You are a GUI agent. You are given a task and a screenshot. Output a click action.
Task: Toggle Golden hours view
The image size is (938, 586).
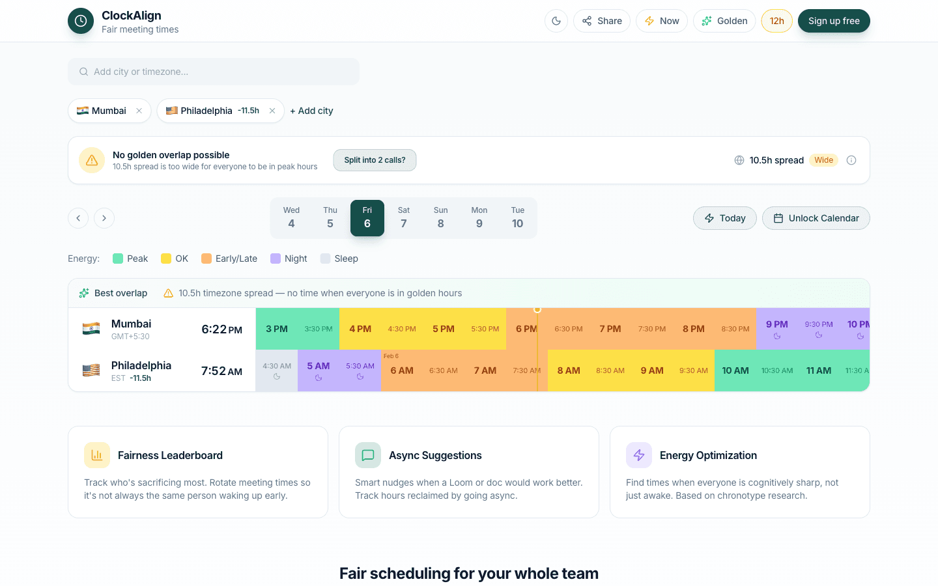click(724, 20)
